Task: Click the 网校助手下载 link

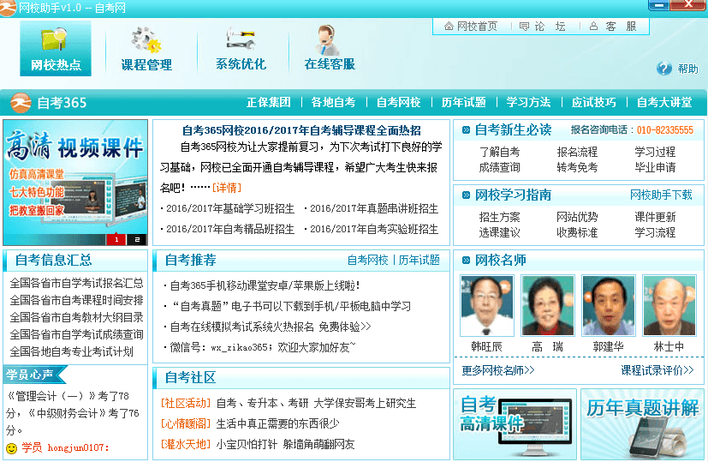Action: coord(661,195)
